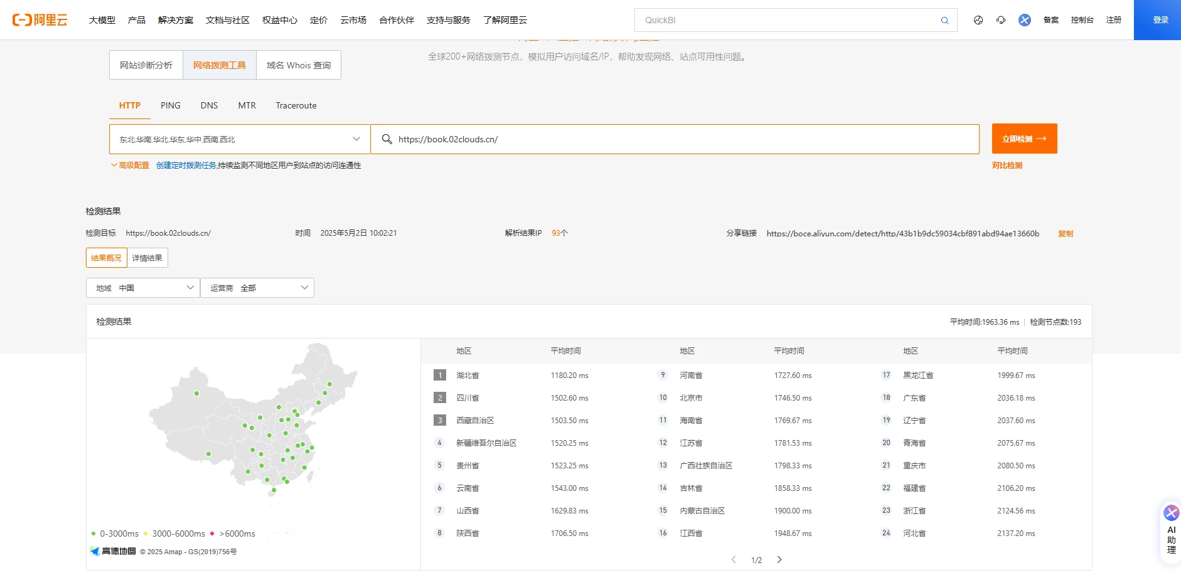The width and height of the screenshot is (1181, 573).
Task: Open the globe language/region icon
Action: [978, 20]
